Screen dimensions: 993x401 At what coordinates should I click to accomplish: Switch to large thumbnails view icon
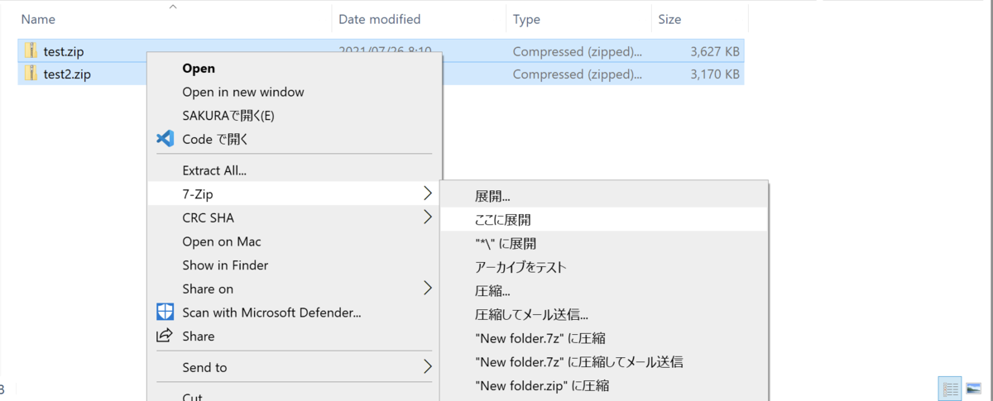(975, 389)
